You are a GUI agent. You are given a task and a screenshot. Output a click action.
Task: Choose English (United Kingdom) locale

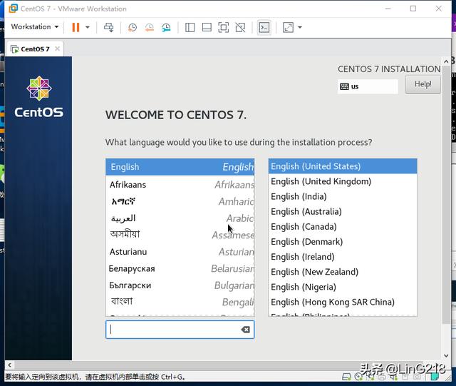[343, 181]
